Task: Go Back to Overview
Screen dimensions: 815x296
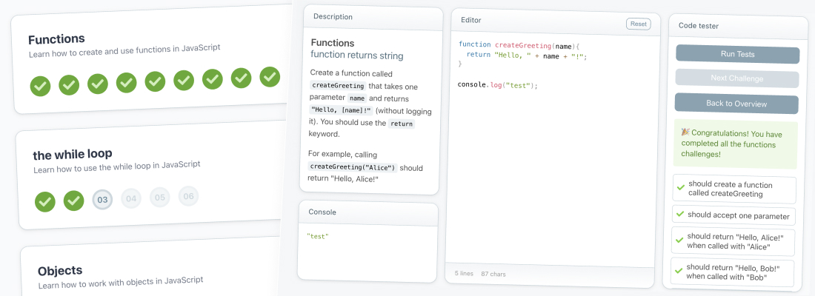Action: [736, 104]
